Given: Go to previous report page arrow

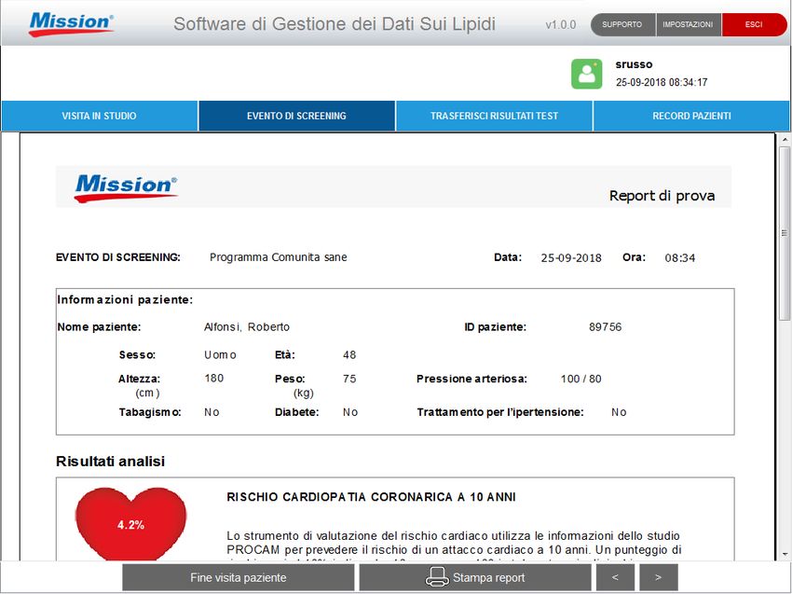Looking at the screenshot, I should click(615, 577).
